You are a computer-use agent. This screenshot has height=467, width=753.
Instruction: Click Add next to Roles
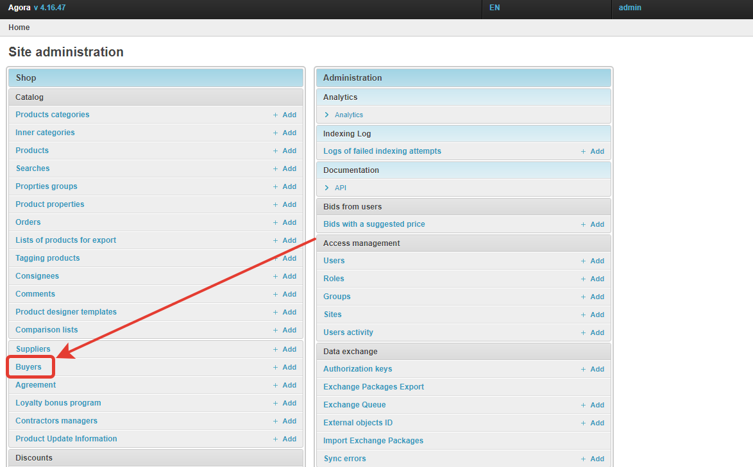(x=593, y=279)
